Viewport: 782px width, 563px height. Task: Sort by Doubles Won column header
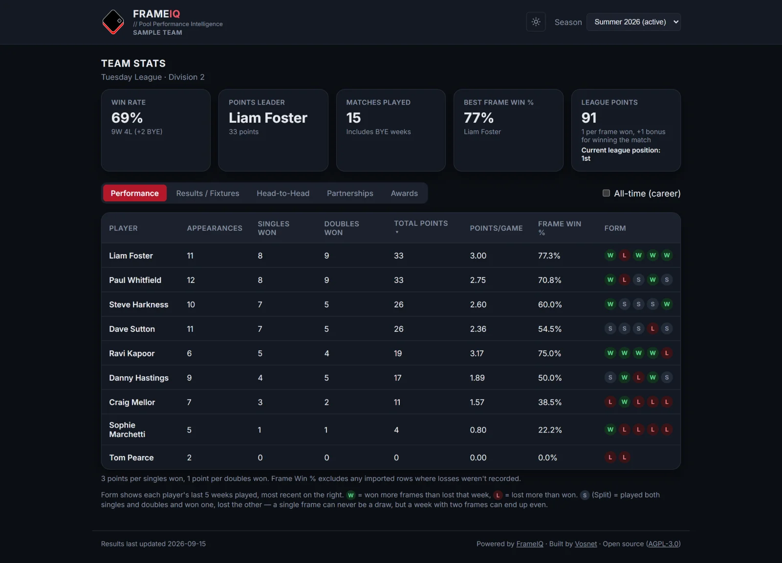click(x=342, y=228)
